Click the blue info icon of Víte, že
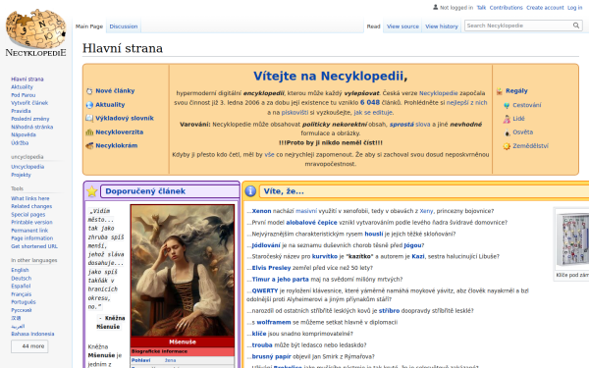 pyautogui.click(x=250, y=191)
